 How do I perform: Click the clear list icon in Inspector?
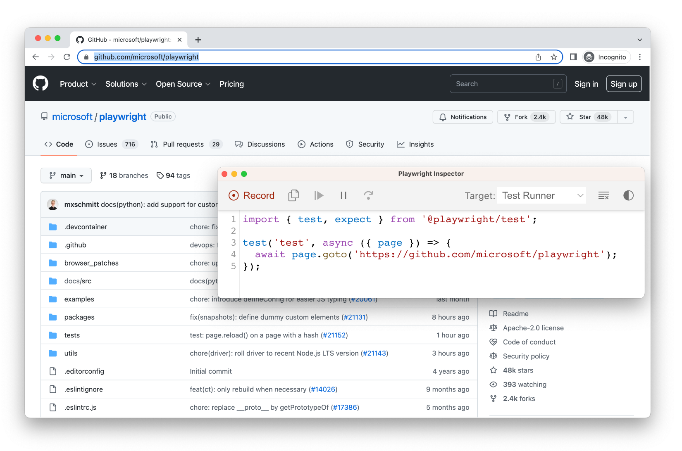point(603,195)
